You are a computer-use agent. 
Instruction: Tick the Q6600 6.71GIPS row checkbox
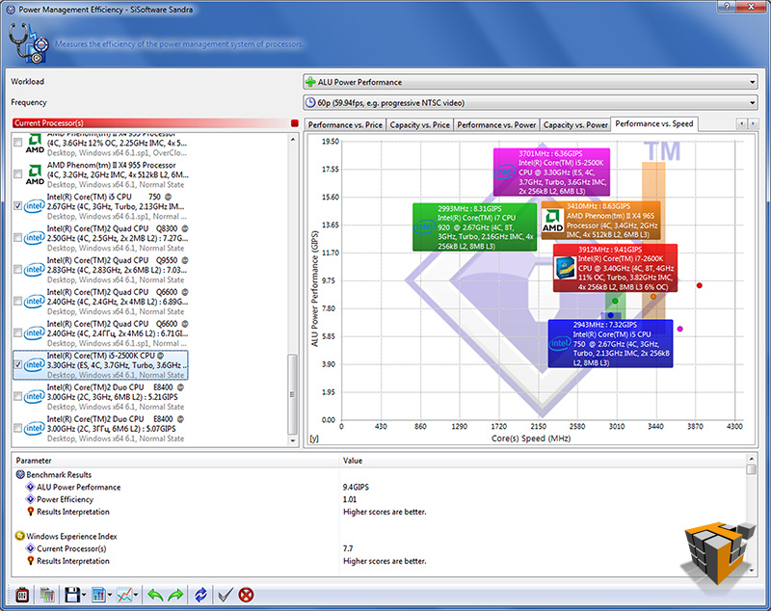[x=17, y=332]
